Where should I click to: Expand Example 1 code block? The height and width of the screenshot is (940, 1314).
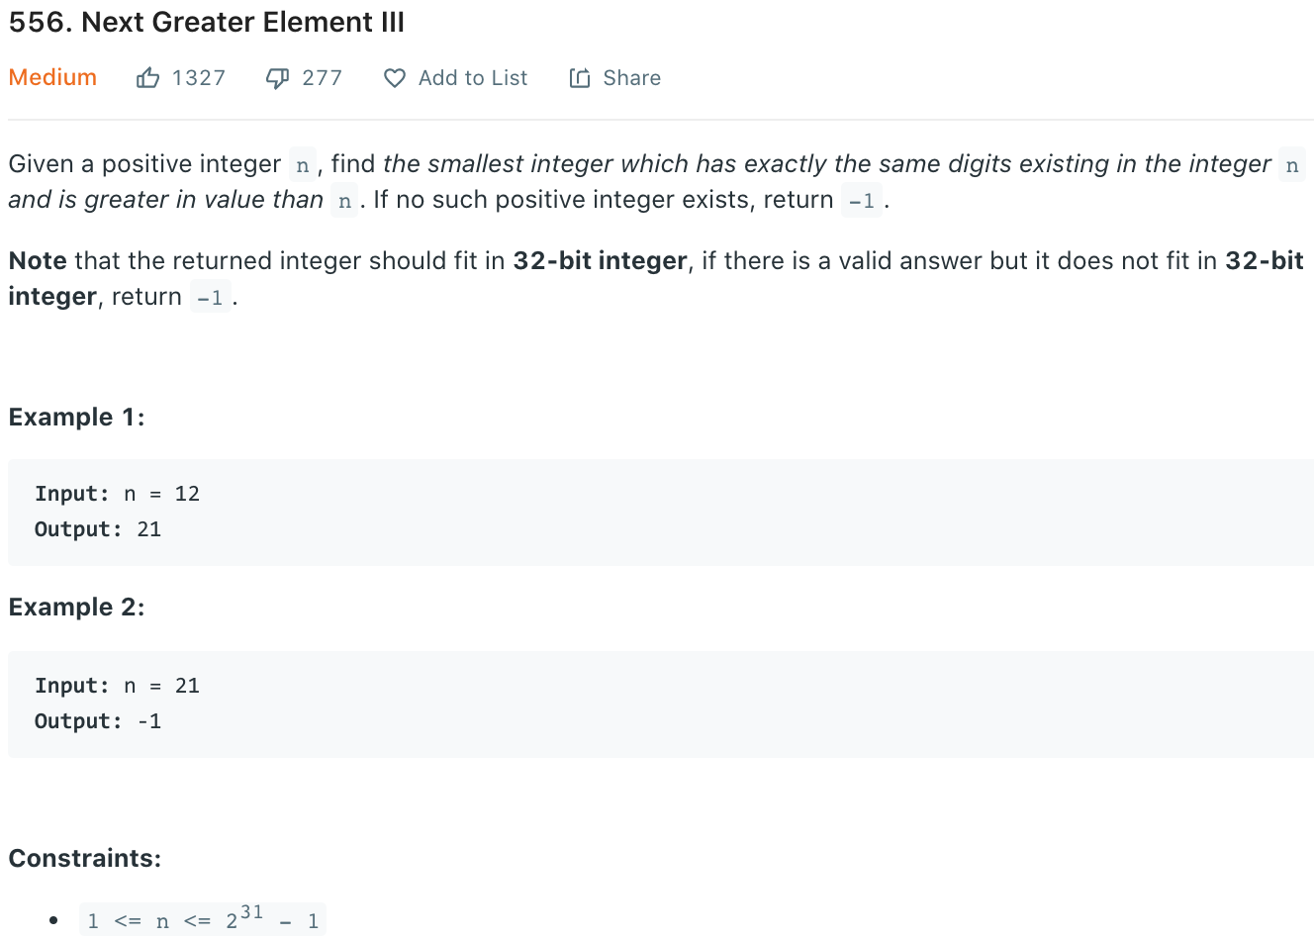(x=657, y=512)
